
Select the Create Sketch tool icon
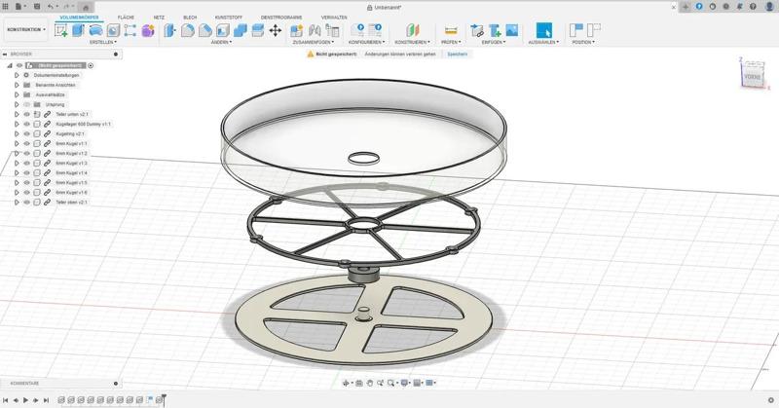click(x=61, y=30)
